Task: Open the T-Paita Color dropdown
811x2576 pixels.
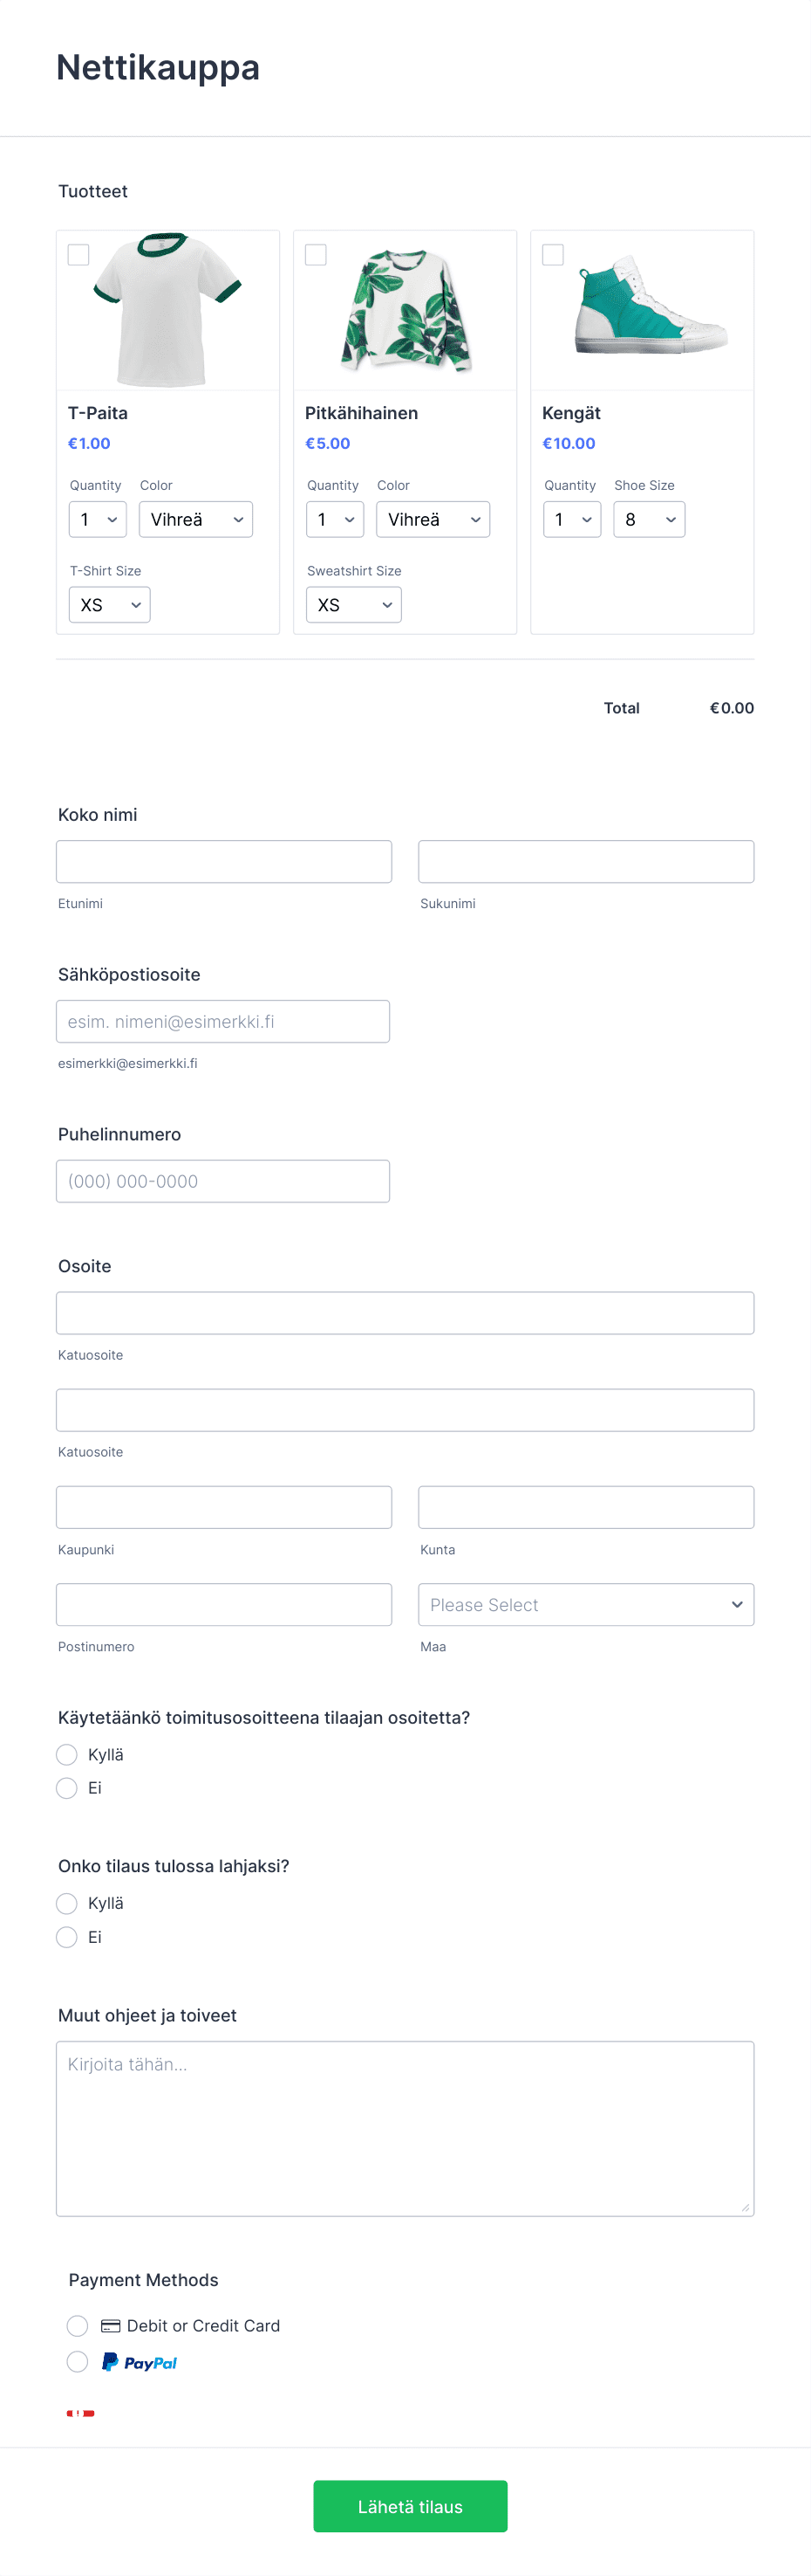Action: point(195,519)
